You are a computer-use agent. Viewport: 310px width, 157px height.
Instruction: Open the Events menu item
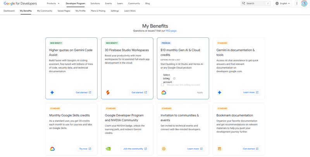click(x=108, y=3)
